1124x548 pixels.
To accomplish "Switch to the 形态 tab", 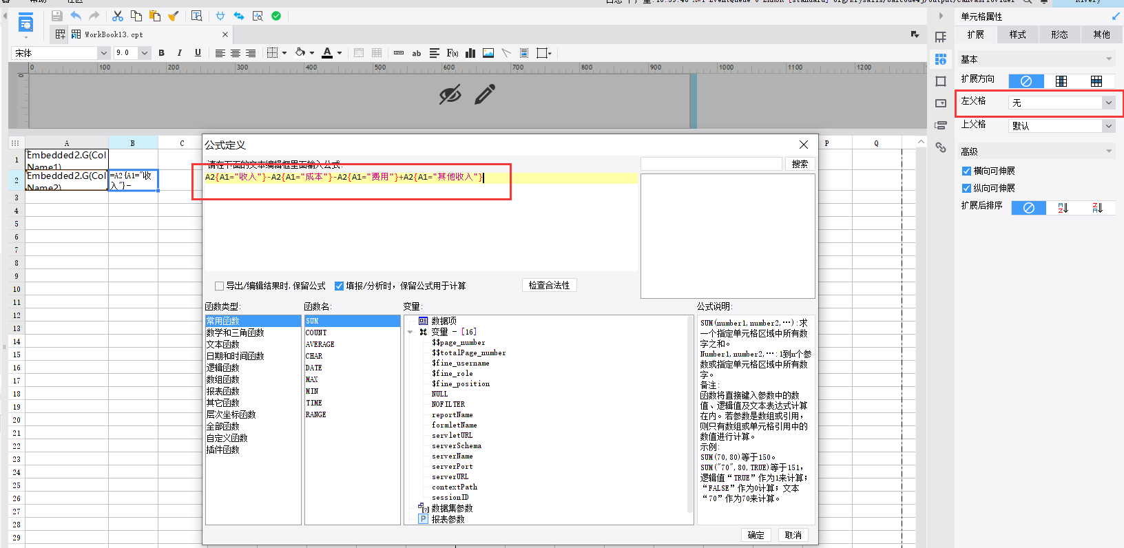I will [1059, 34].
